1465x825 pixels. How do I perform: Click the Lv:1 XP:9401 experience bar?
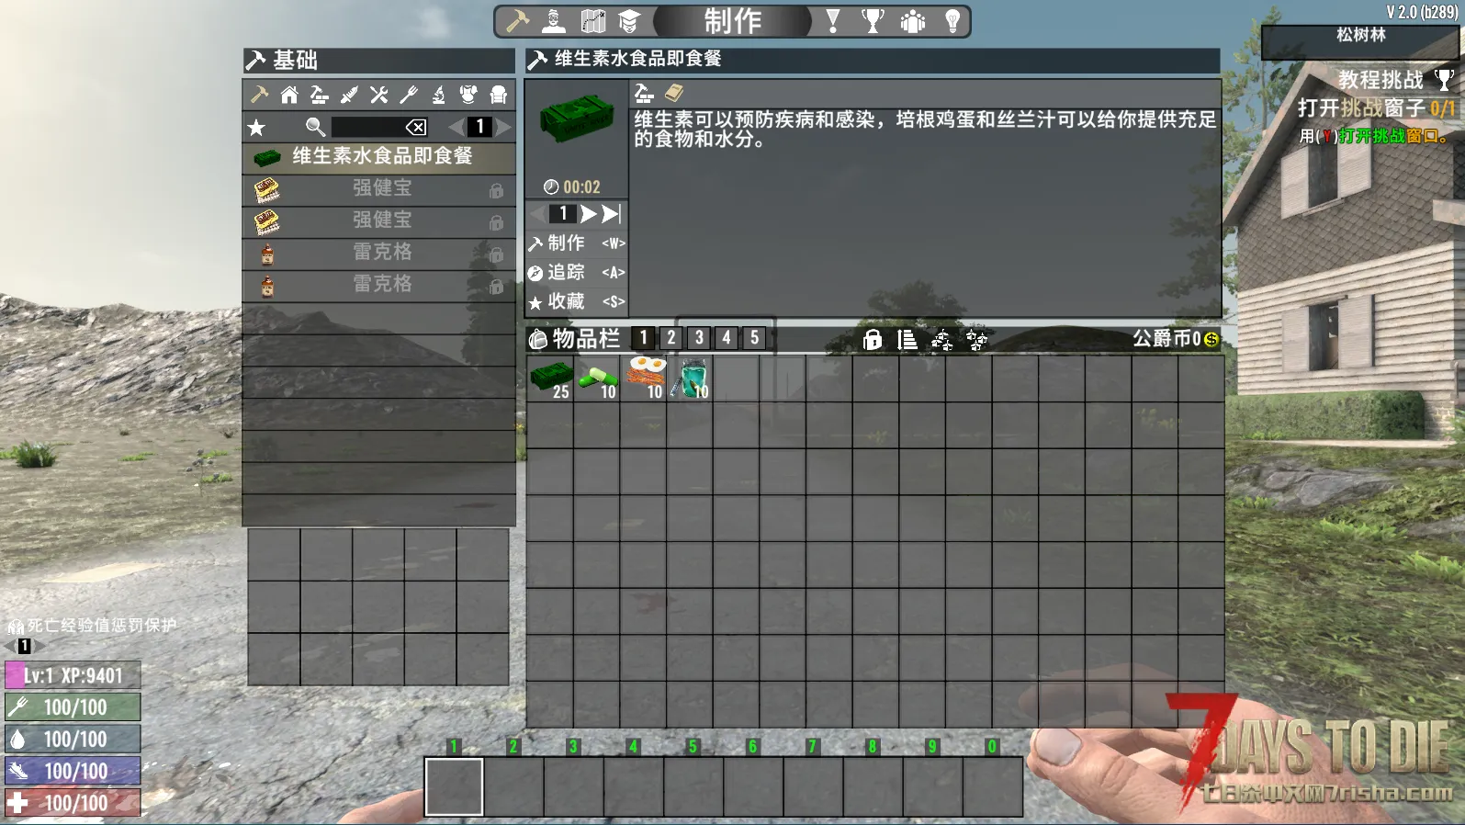click(x=73, y=675)
